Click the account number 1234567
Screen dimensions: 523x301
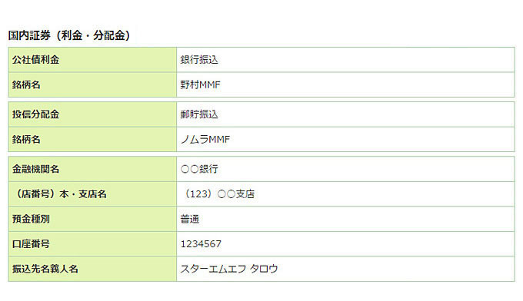(x=201, y=244)
